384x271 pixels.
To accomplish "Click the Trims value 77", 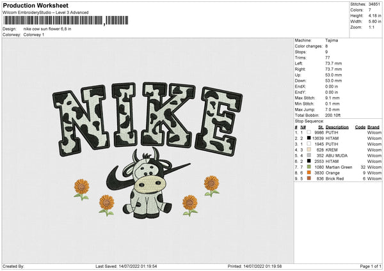I will click(x=328, y=58).
